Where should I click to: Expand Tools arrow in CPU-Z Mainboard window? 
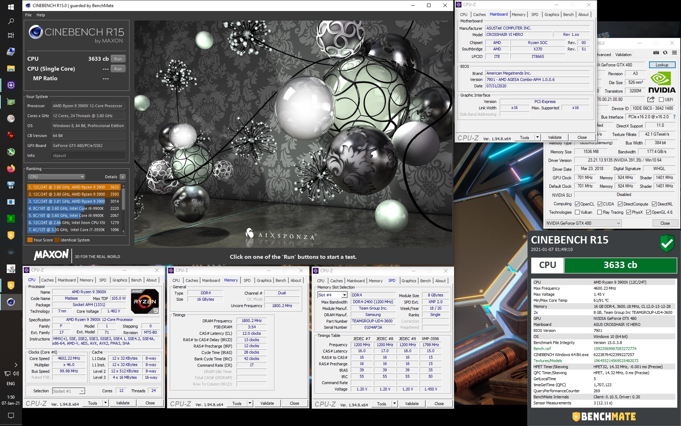(537, 137)
